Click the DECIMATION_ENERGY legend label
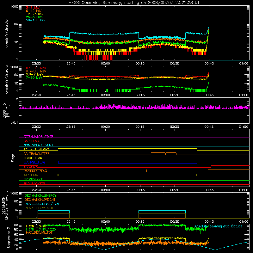 [x=40, y=195]
